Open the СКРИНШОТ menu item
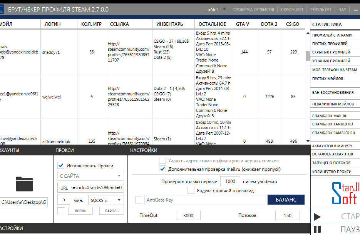The image size is (360, 235). tap(292, 10)
